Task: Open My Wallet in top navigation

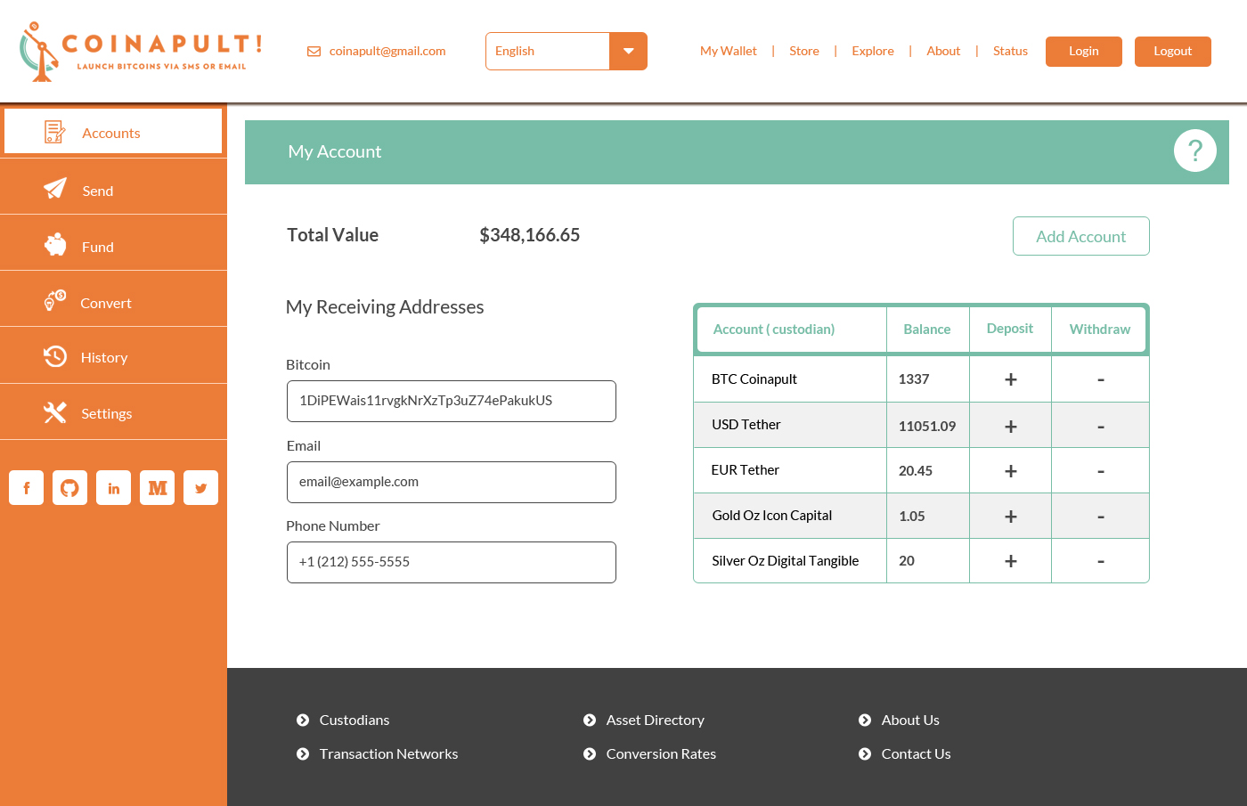Action: click(729, 51)
